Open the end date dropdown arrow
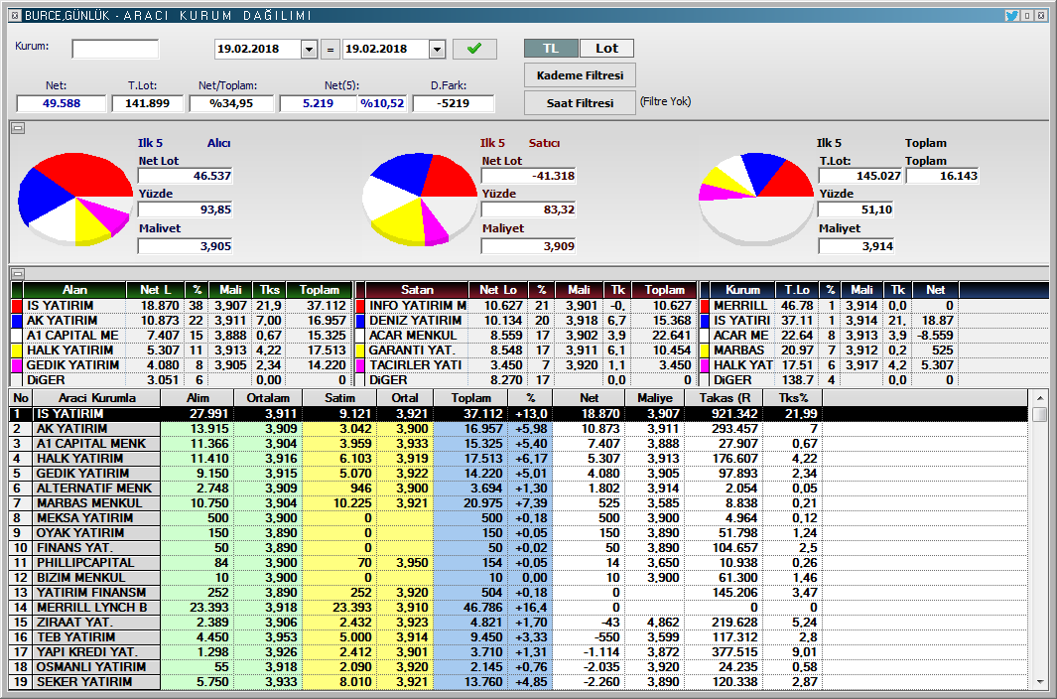This screenshot has height=699, width=1057. click(437, 50)
